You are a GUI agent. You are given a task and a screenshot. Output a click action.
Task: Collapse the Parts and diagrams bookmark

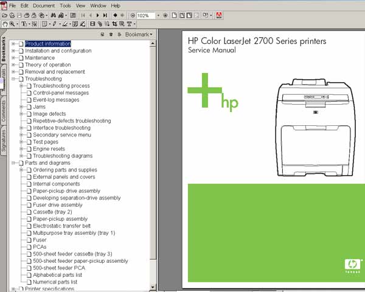coord(13,163)
